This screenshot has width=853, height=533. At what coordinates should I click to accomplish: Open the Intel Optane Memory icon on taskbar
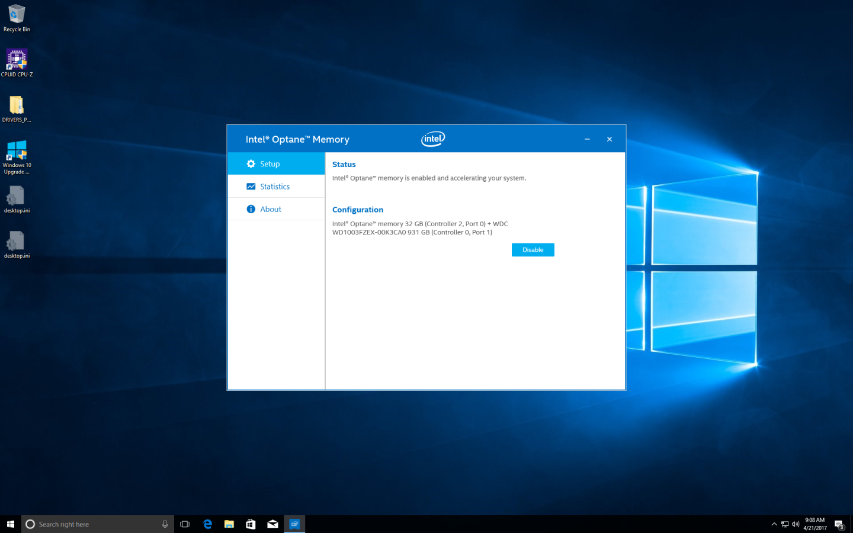click(294, 524)
